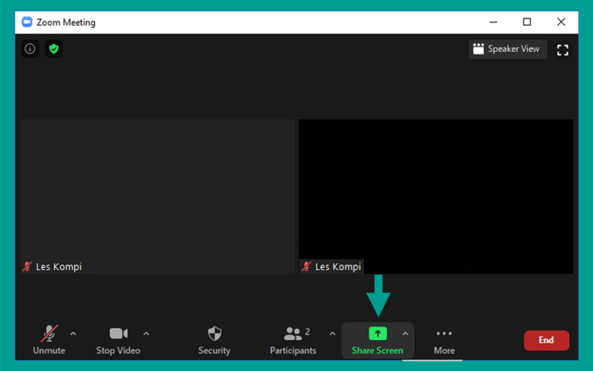Expand audio options next to Unmute

[x=73, y=333]
